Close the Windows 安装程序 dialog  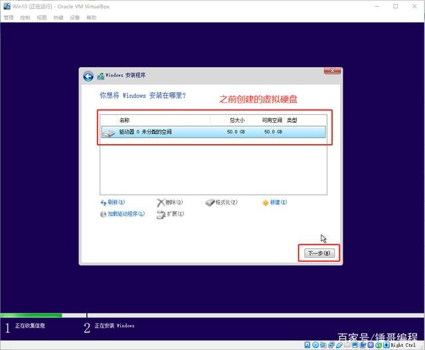coord(332,71)
